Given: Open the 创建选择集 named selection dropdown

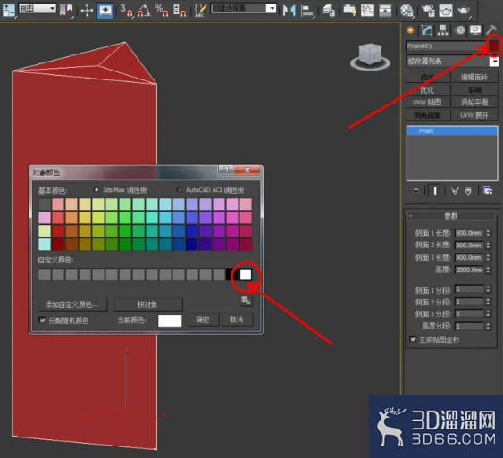Looking at the screenshot, I should coord(243,8).
